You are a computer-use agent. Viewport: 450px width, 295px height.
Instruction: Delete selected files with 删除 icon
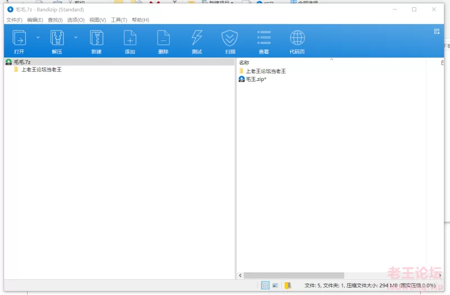pyautogui.click(x=163, y=42)
